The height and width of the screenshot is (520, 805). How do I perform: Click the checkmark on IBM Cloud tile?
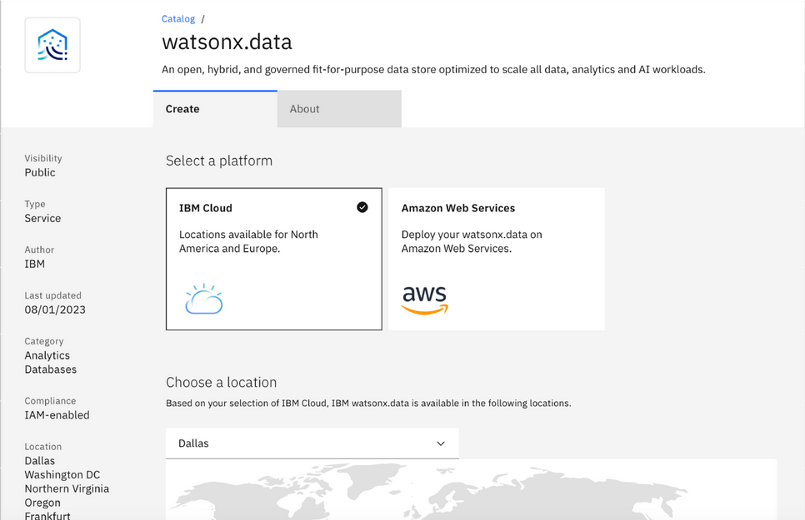[x=362, y=207]
